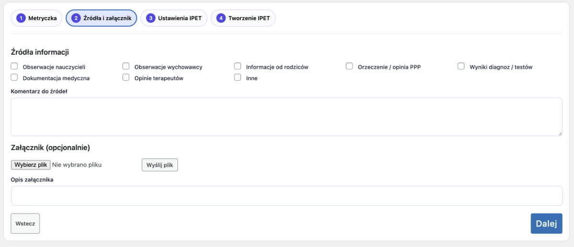Select Orzeczenie / opinia PPP checkbox
This screenshot has width=574, height=247.
[x=350, y=66]
